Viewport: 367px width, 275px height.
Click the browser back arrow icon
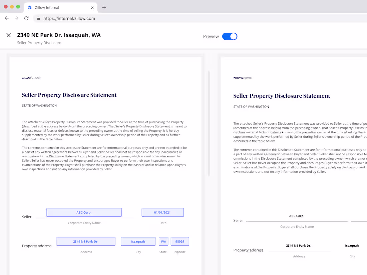tap(7, 18)
